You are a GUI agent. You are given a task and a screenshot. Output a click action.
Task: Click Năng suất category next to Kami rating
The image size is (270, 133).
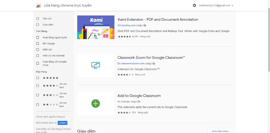click(145, 36)
